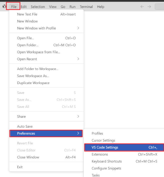The height and width of the screenshot is (177, 164).
Task: Choose Save Workspace As...
Action: pos(46,76)
